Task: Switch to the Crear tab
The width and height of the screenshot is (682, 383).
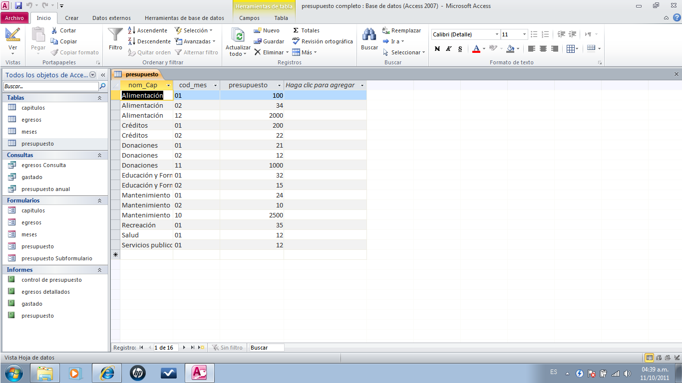Action: click(x=72, y=18)
